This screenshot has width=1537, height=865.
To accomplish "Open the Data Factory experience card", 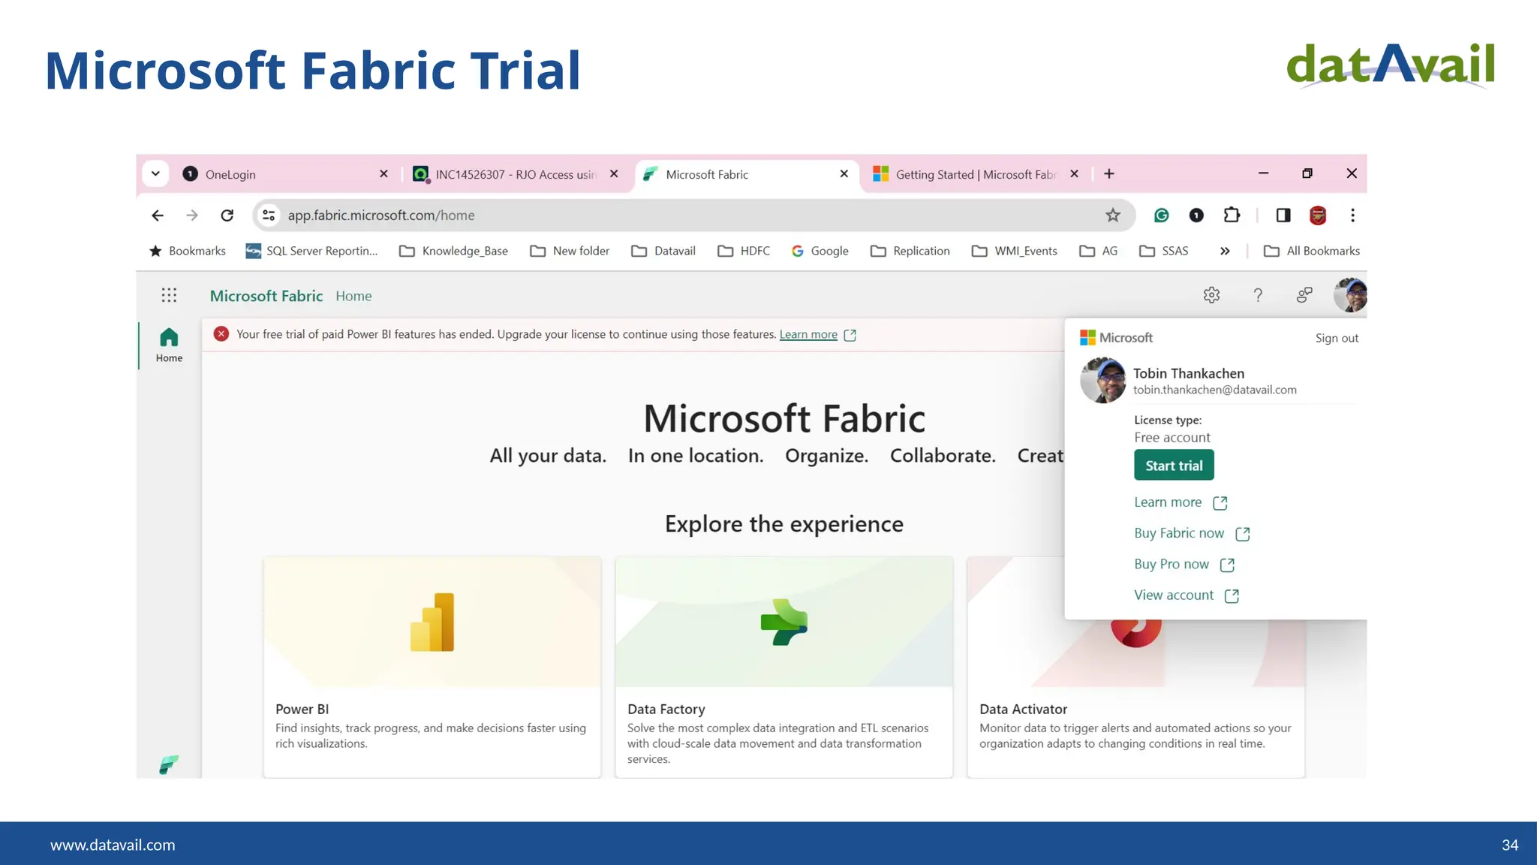I will tap(784, 667).
